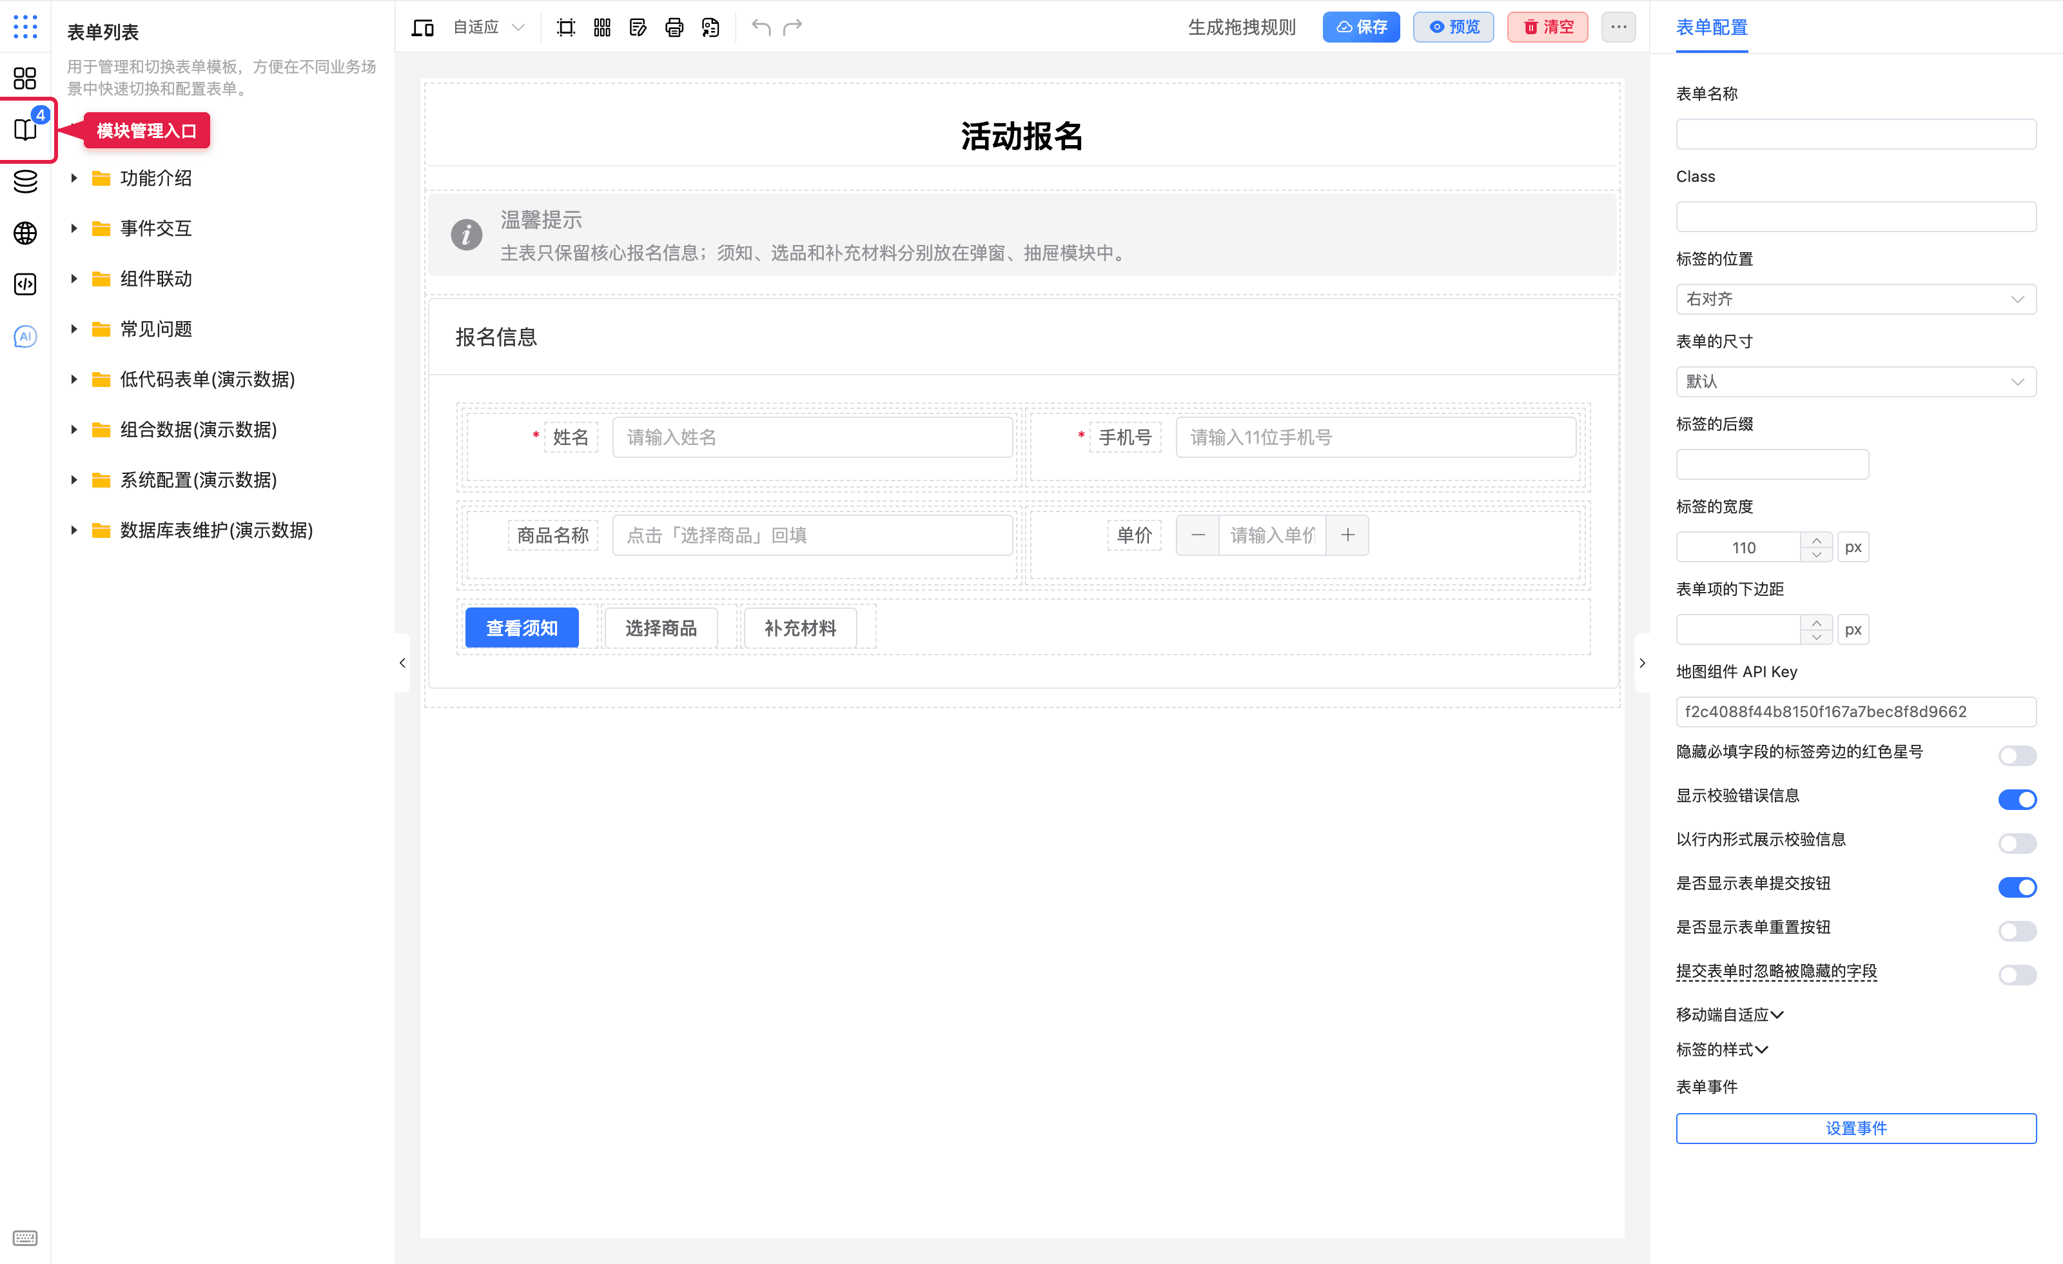Expand the 低代码表单(演示数据) folder
The image size is (2063, 1264).
73,379
